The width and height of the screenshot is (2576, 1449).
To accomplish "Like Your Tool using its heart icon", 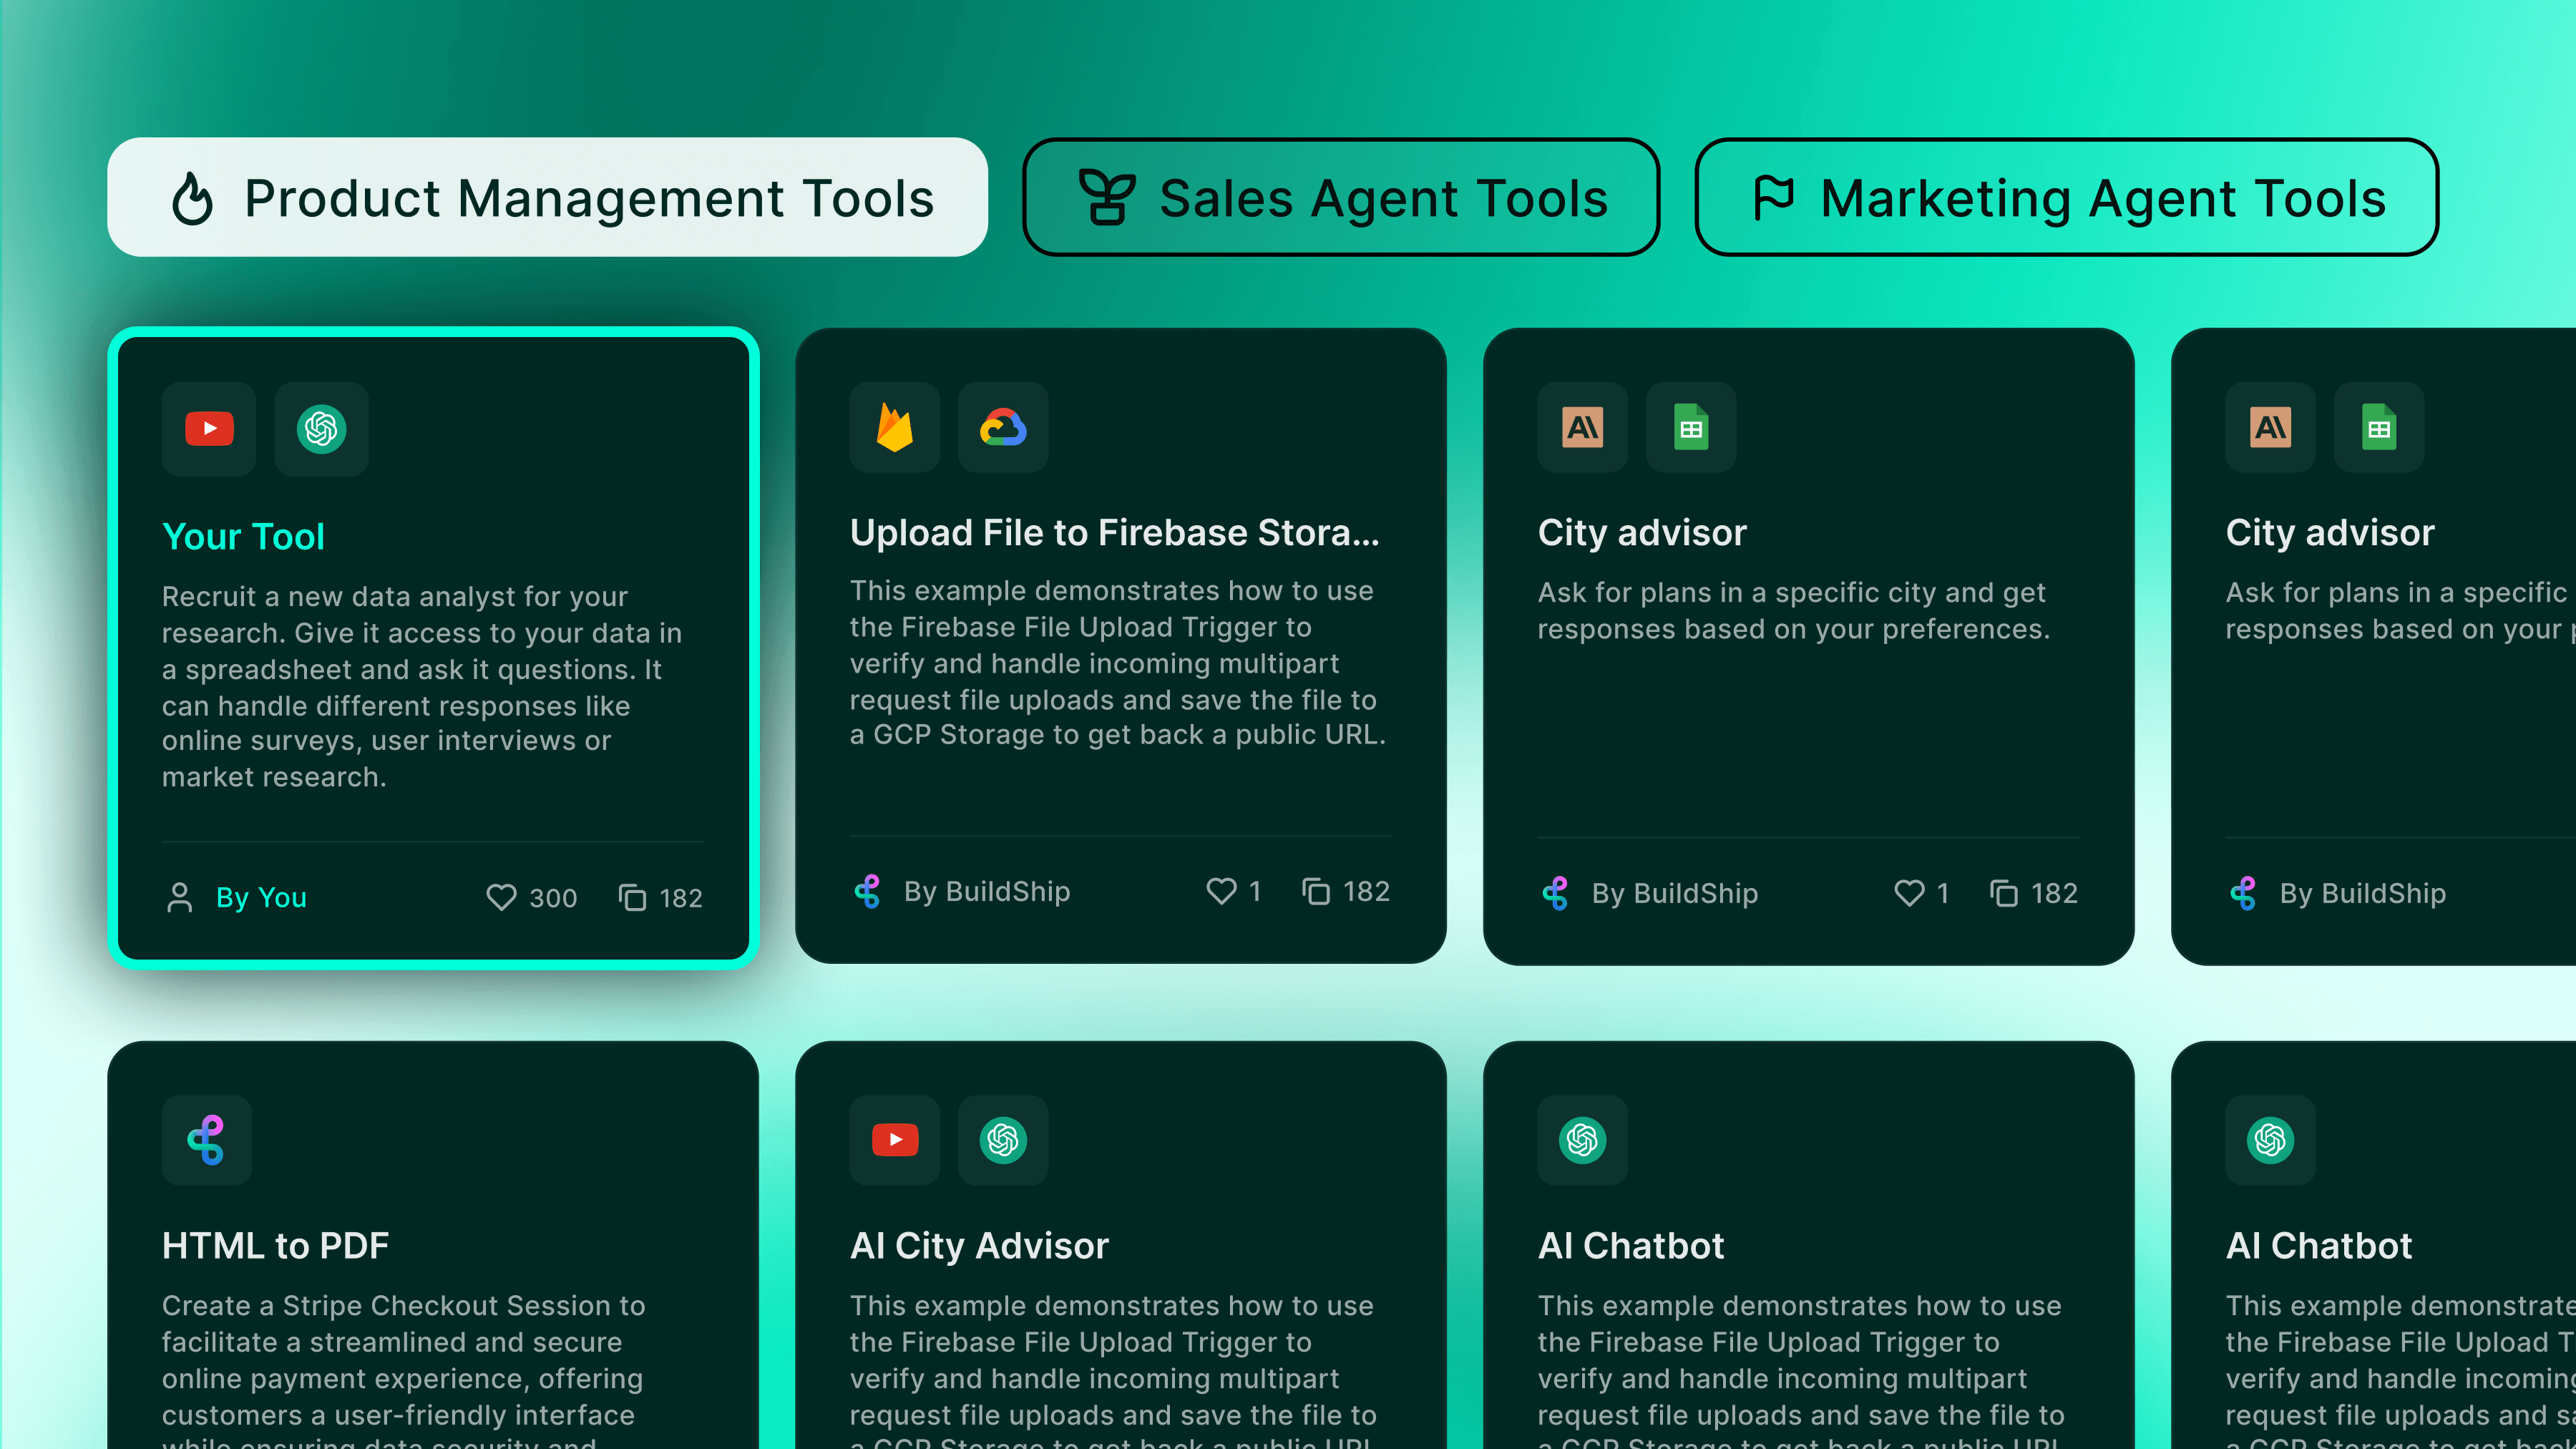I will point(501,897).
